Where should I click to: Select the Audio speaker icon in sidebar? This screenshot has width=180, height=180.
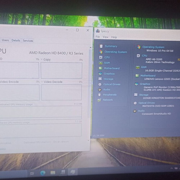tap(99, 90)
